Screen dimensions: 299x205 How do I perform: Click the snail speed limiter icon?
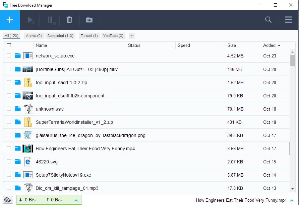(7, 200)
